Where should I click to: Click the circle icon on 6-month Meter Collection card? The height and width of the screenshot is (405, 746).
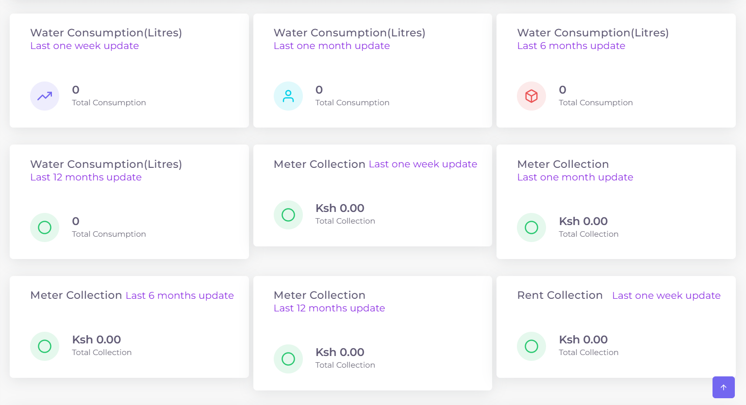(45, 346)
